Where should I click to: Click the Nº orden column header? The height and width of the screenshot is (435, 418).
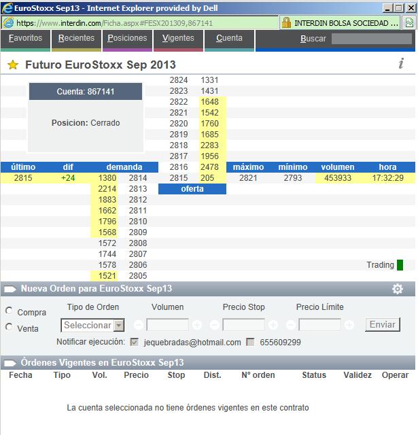pyautogui.click(x=258, y=375)
